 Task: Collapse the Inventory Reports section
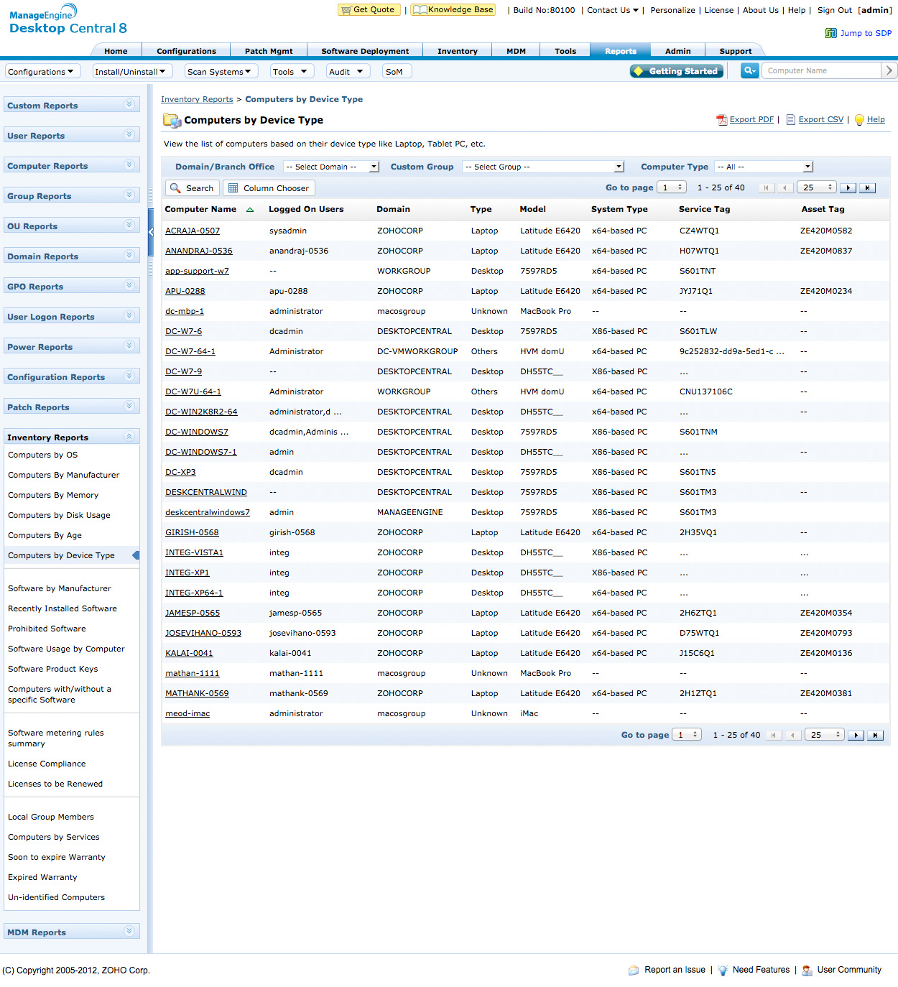click(129, 437)
